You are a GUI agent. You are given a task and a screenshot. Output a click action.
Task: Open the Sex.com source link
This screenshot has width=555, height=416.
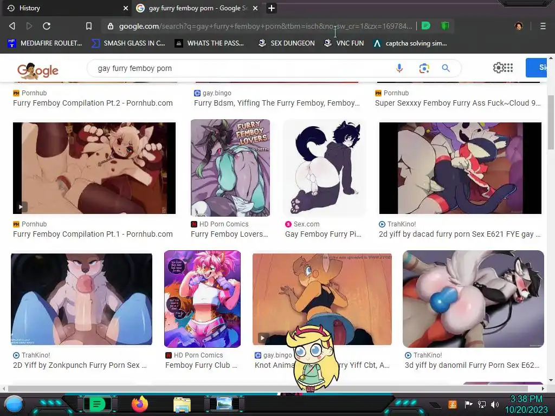[x=302, y=224]
